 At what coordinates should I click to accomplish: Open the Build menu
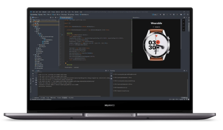pos(62,12)
